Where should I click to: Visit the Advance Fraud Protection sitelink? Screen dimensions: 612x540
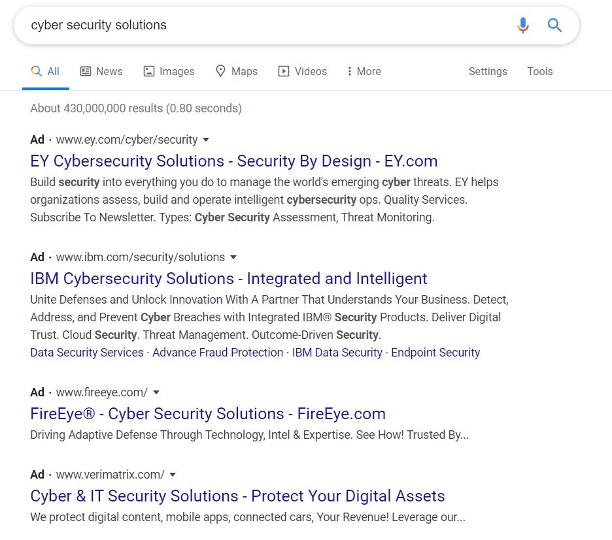coord(218,353)
